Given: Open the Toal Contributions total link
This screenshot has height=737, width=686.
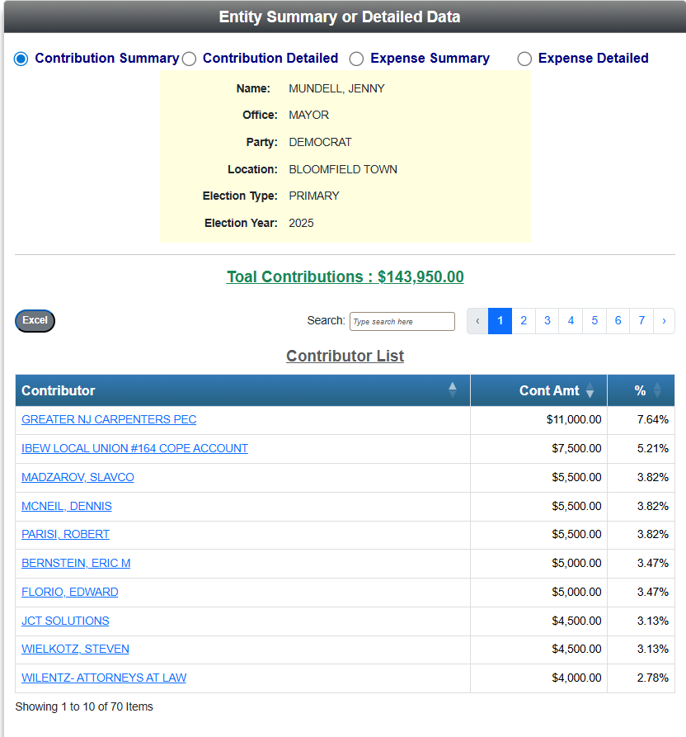Looking at the screenshot, I should tap(345, 276).
